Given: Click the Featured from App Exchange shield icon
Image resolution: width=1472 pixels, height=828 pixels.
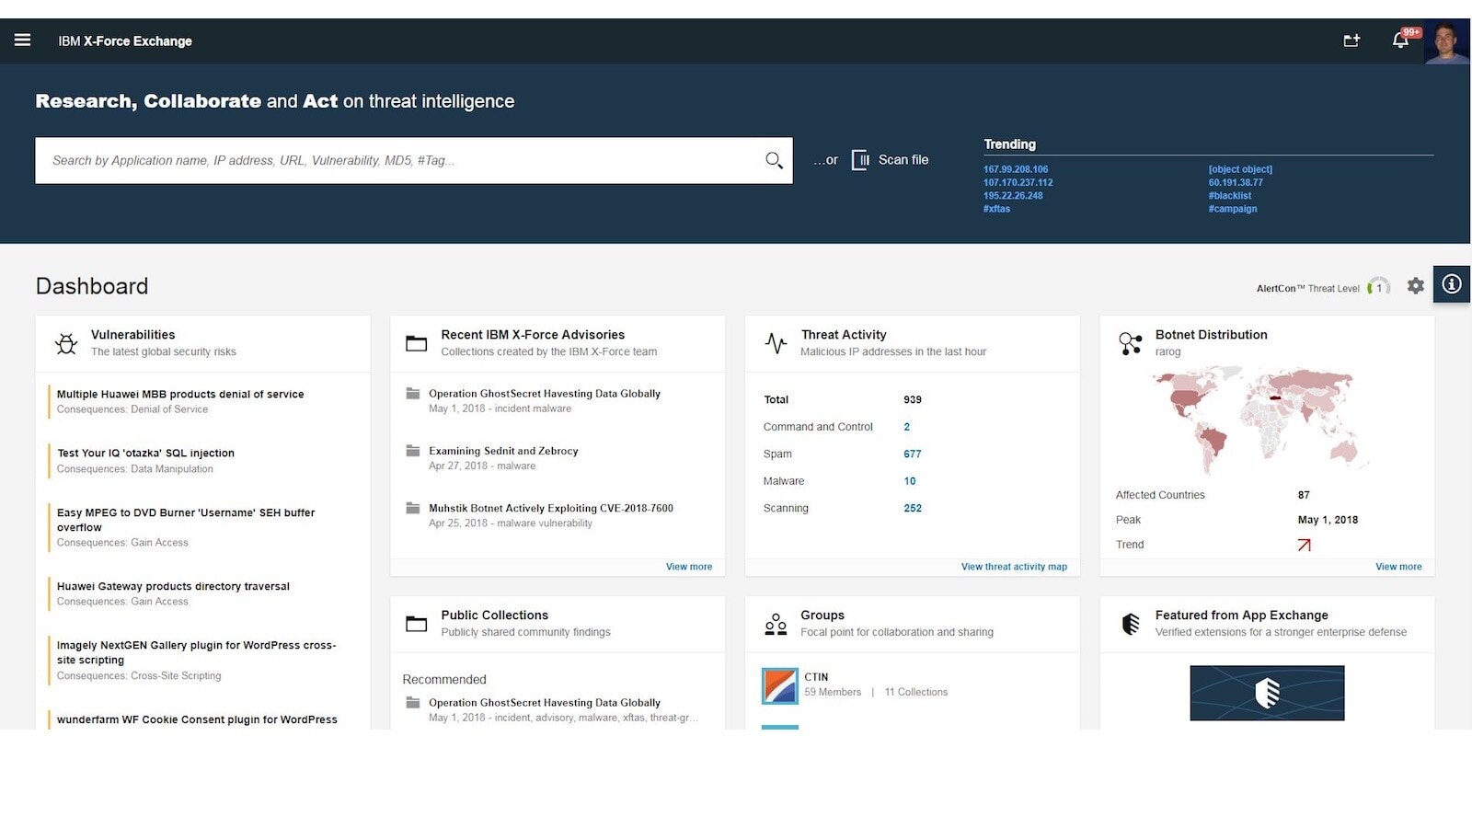Looking at the screenshot, I should tap(1131, 624).
